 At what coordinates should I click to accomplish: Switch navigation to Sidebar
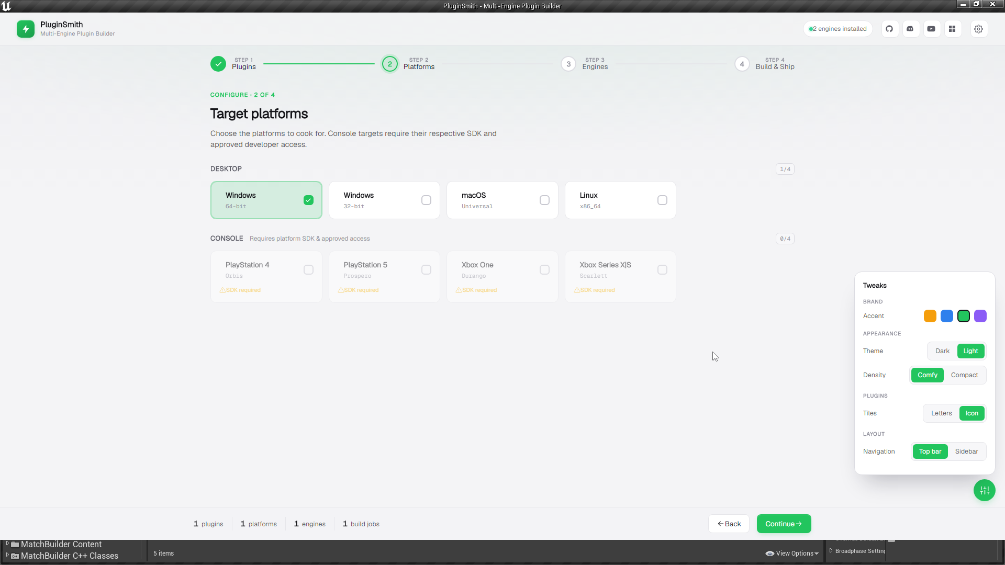pos(966,451)
